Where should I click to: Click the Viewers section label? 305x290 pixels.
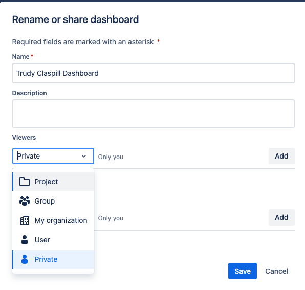pyautogui.click(x=24, y=138)
